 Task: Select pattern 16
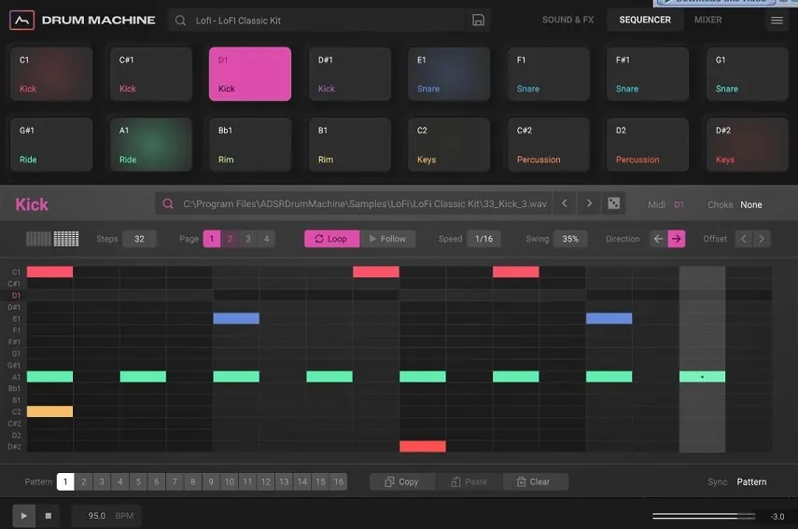[x=339, y=481]
